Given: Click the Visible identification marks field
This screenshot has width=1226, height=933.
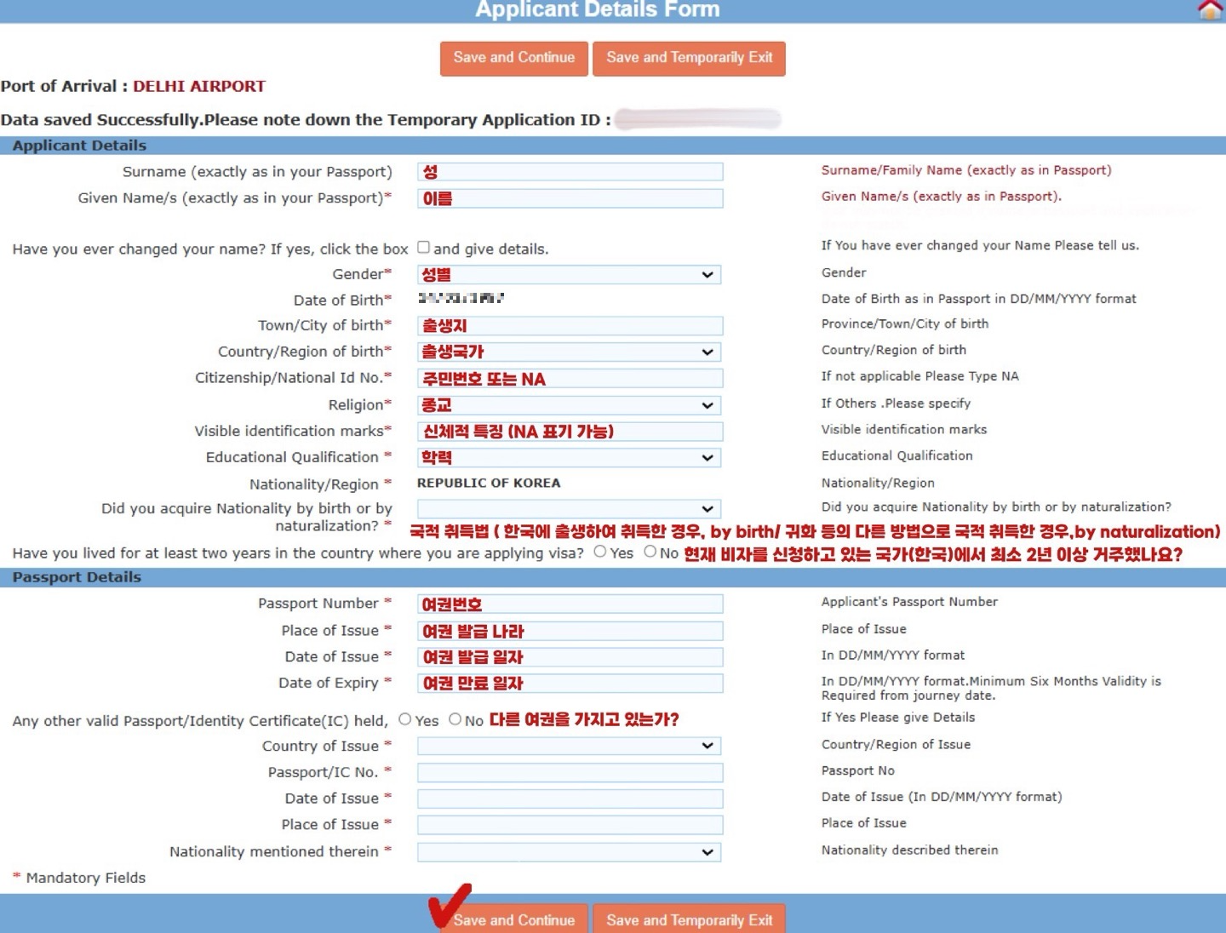Looking at the screenshot, I should coord(570,432).
